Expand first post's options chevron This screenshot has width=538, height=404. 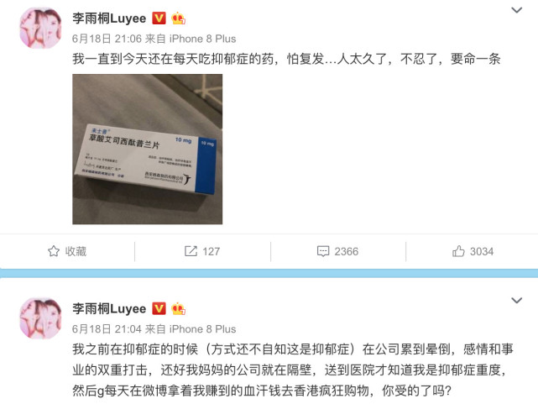point(517,10)
